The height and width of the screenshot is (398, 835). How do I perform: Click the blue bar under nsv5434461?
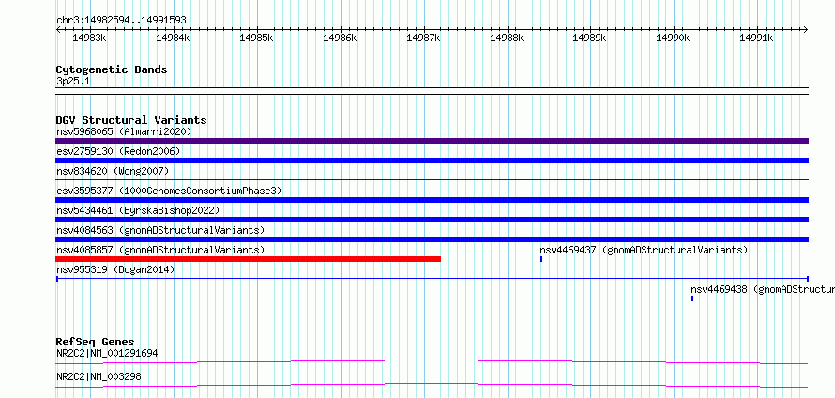(x=432, y=220)
